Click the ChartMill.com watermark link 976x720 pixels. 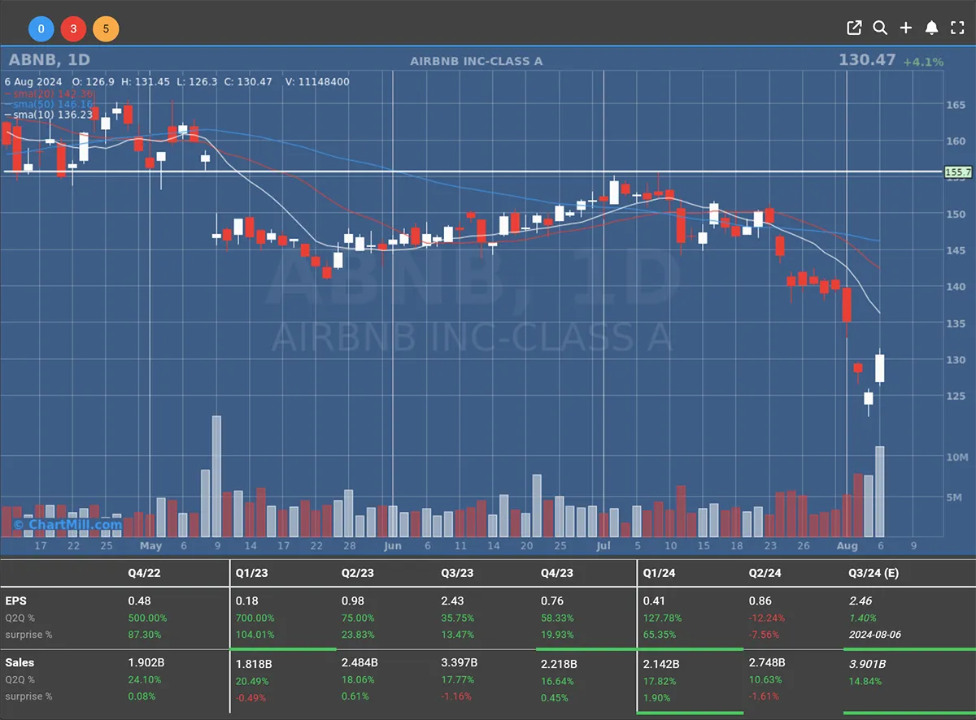tap(68, 524)
